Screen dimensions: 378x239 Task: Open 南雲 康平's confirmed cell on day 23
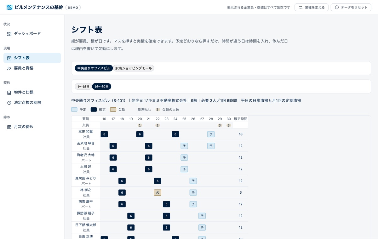coord(167,204)
